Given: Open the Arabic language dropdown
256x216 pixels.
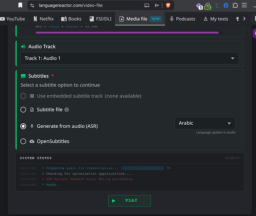Looking at the screenshot, I should (205, 123).
